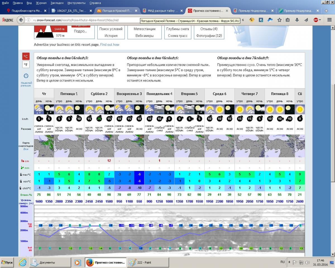
Task: Open the 'Схема трасс' link
Action: (x=178, y=36)
